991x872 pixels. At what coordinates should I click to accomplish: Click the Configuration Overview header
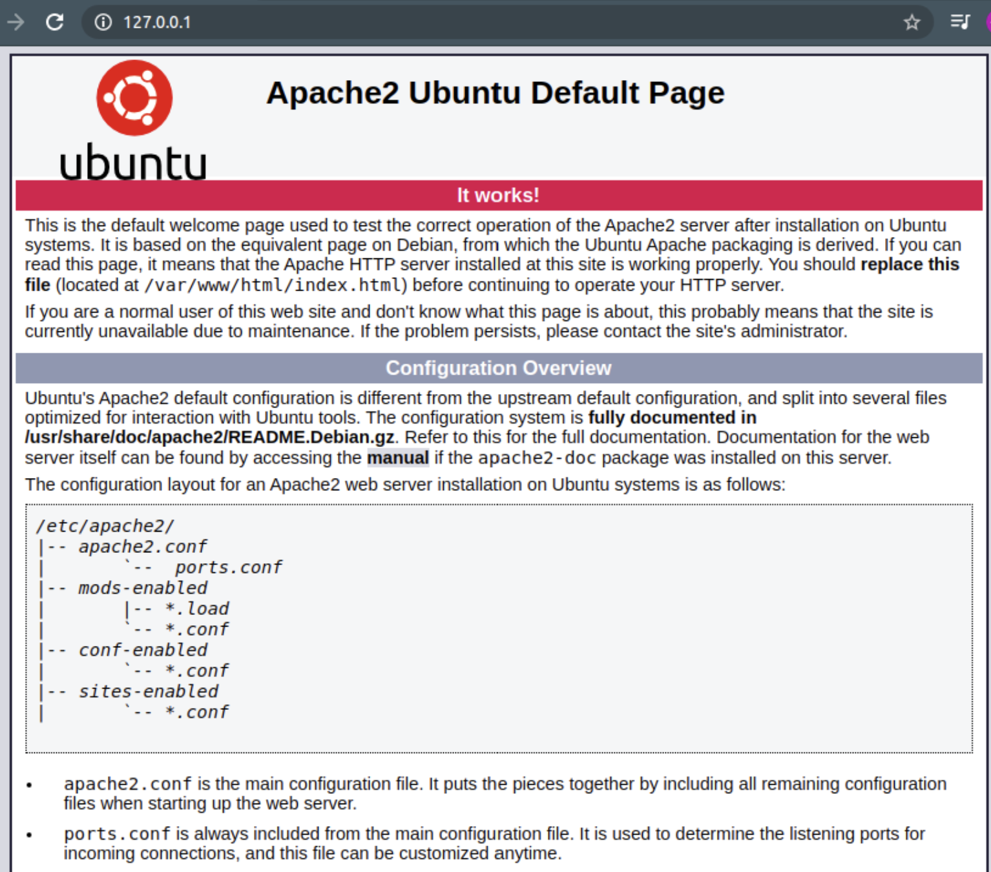(x=499, y=368)
